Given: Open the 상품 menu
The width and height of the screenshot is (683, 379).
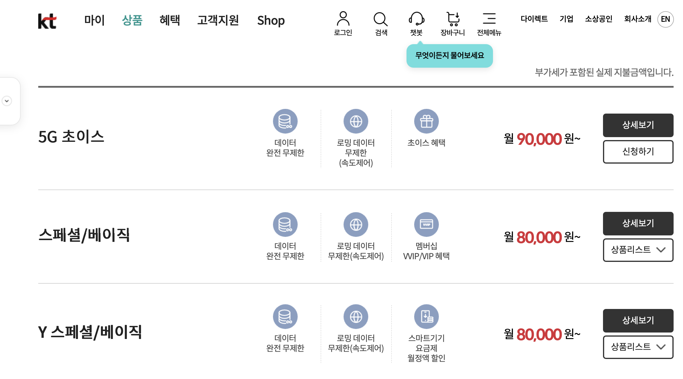Looking at the screenshot, I should [132, 20].
